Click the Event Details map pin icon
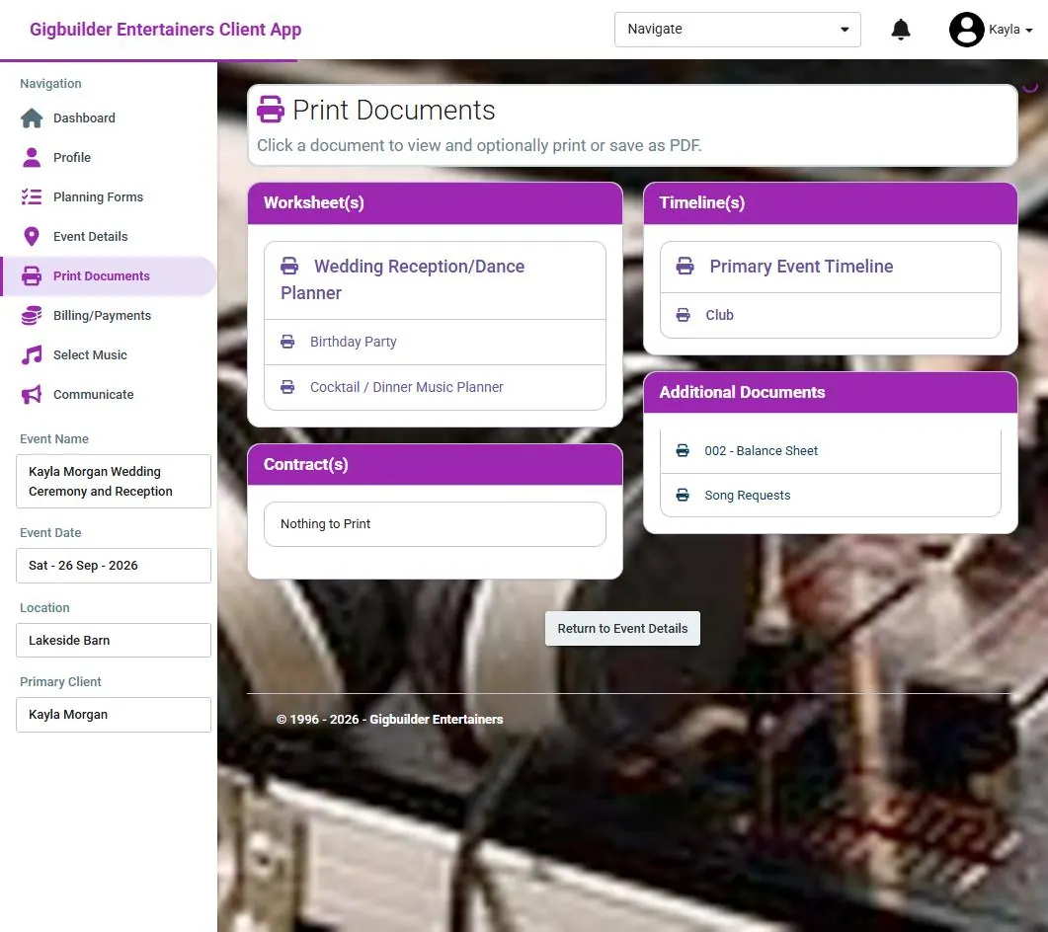This screenshot has width=1048, height=932. [32, 237]
